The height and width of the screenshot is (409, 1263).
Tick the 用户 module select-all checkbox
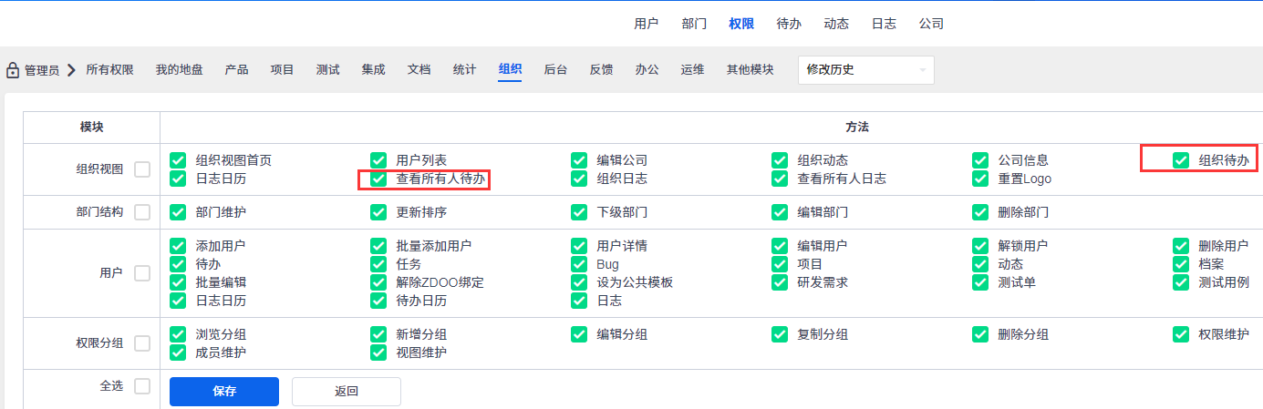coord(142,272)
